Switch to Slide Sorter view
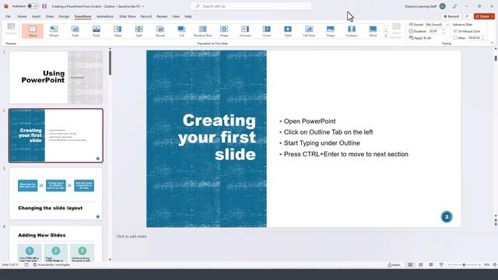Screen dimensions: 498x280 click(x=420, y=264)
